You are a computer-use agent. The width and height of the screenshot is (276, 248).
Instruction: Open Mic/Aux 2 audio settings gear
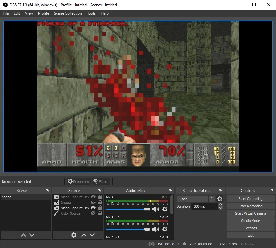tap(165, 229)
